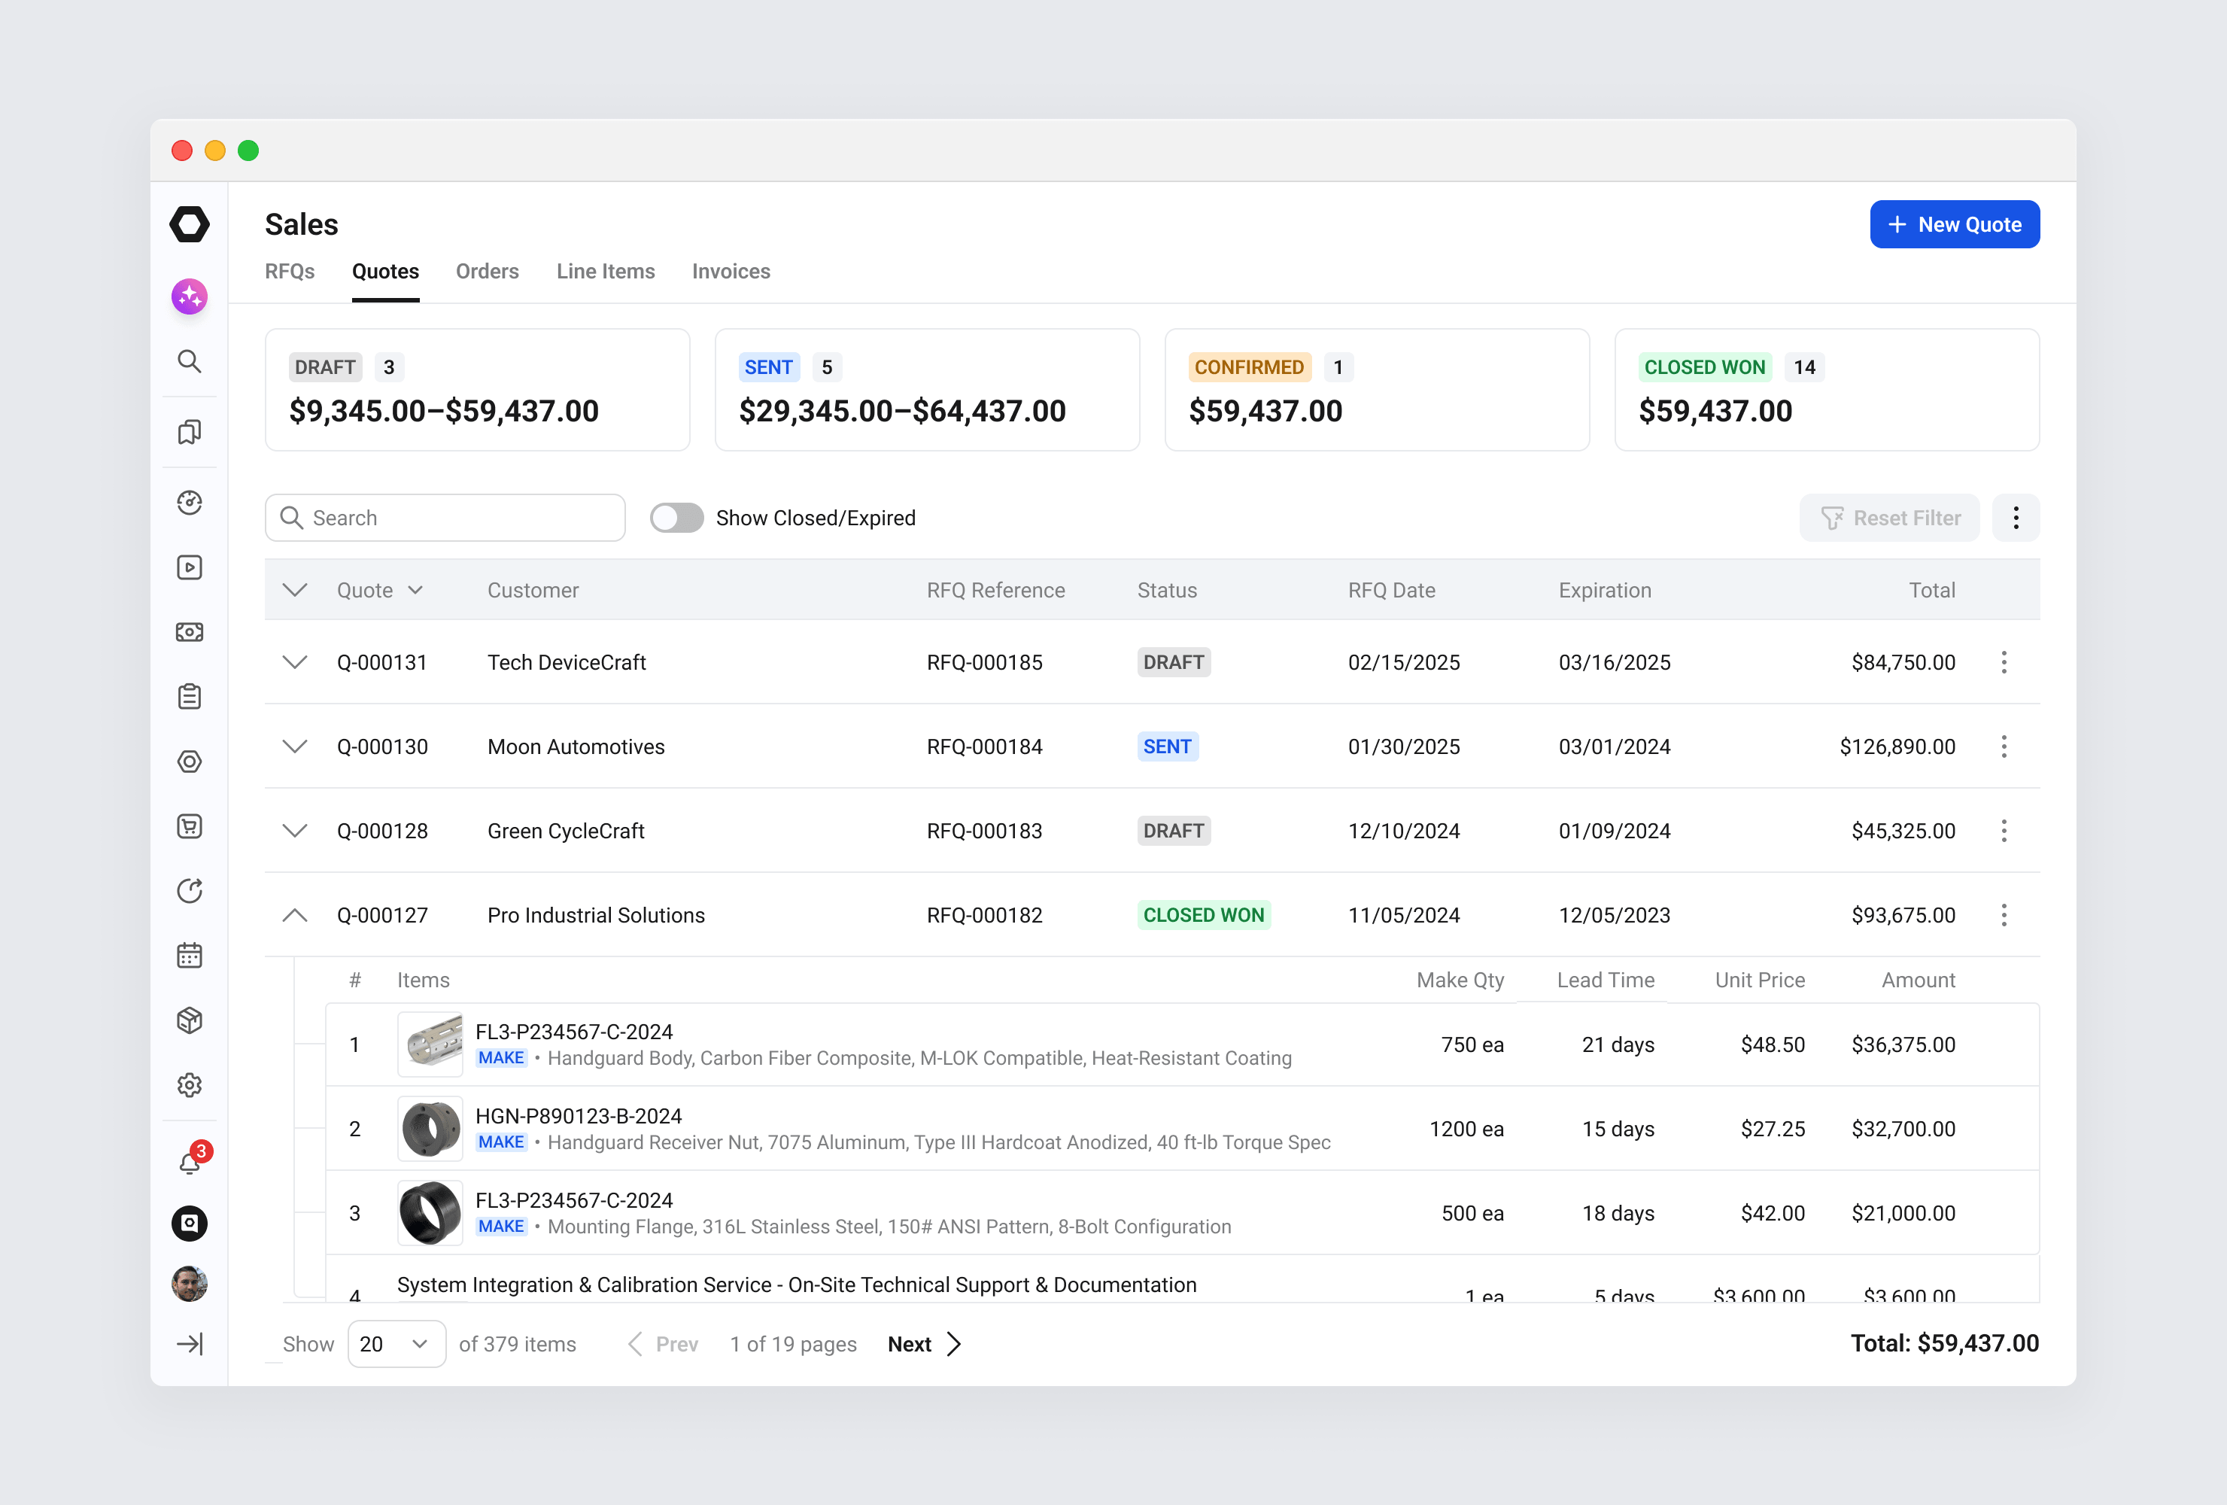The image size is (2227, 1505).
Task: Open the purple AI sparkle assistant icon
Action: click(190, 296)
